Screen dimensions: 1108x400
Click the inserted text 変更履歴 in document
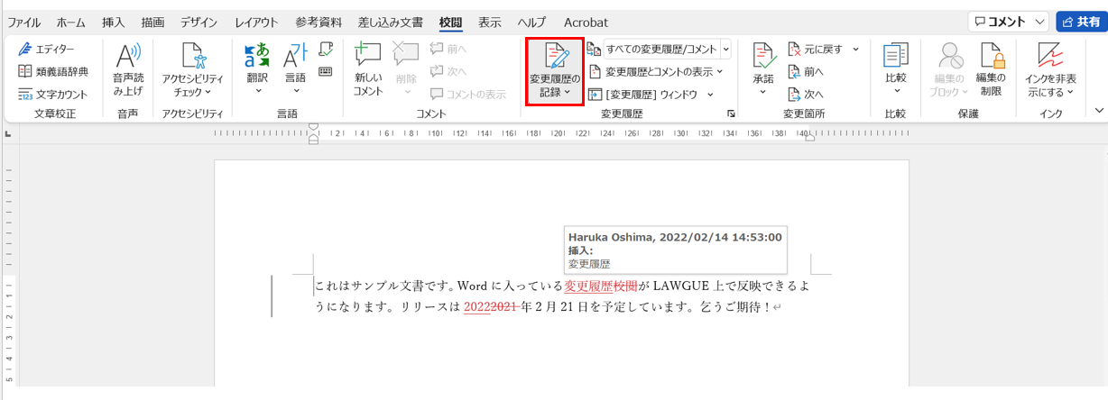[588, 286]
